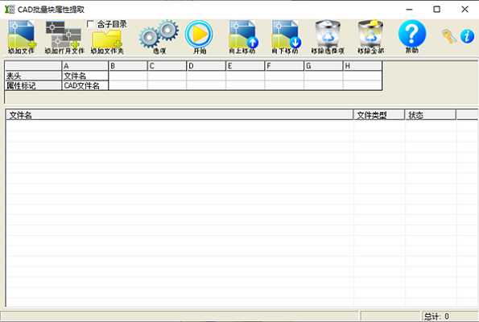Minimize the CAD批量块属性提取 window
This screenshot has width=479, height=322.
409,10
